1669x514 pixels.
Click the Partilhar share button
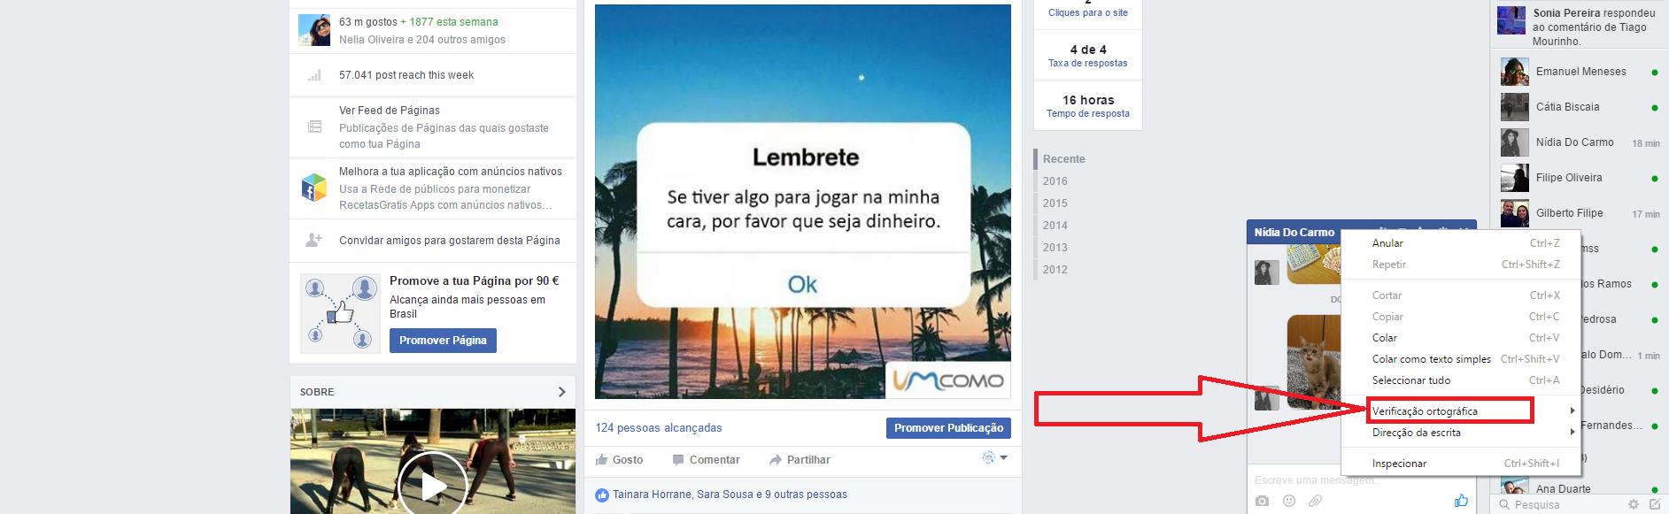(x=800, y=460)
